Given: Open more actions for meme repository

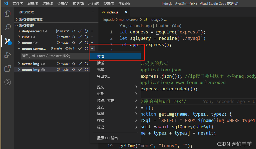Looking at the screenshot, I should click(93, 43).
